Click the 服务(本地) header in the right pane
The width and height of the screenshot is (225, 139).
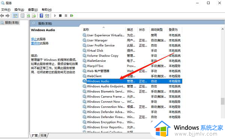click(45, 23)
